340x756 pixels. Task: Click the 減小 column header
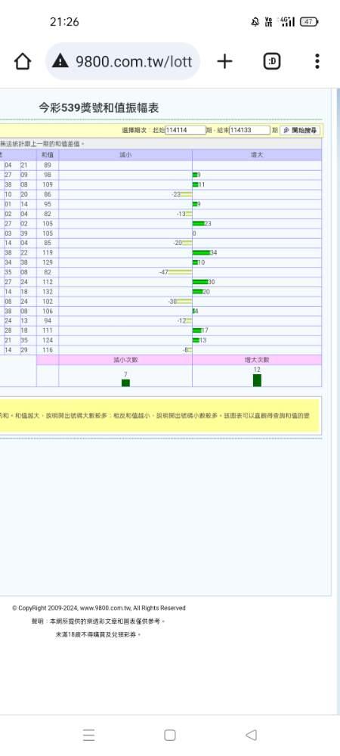pos(125,155)
